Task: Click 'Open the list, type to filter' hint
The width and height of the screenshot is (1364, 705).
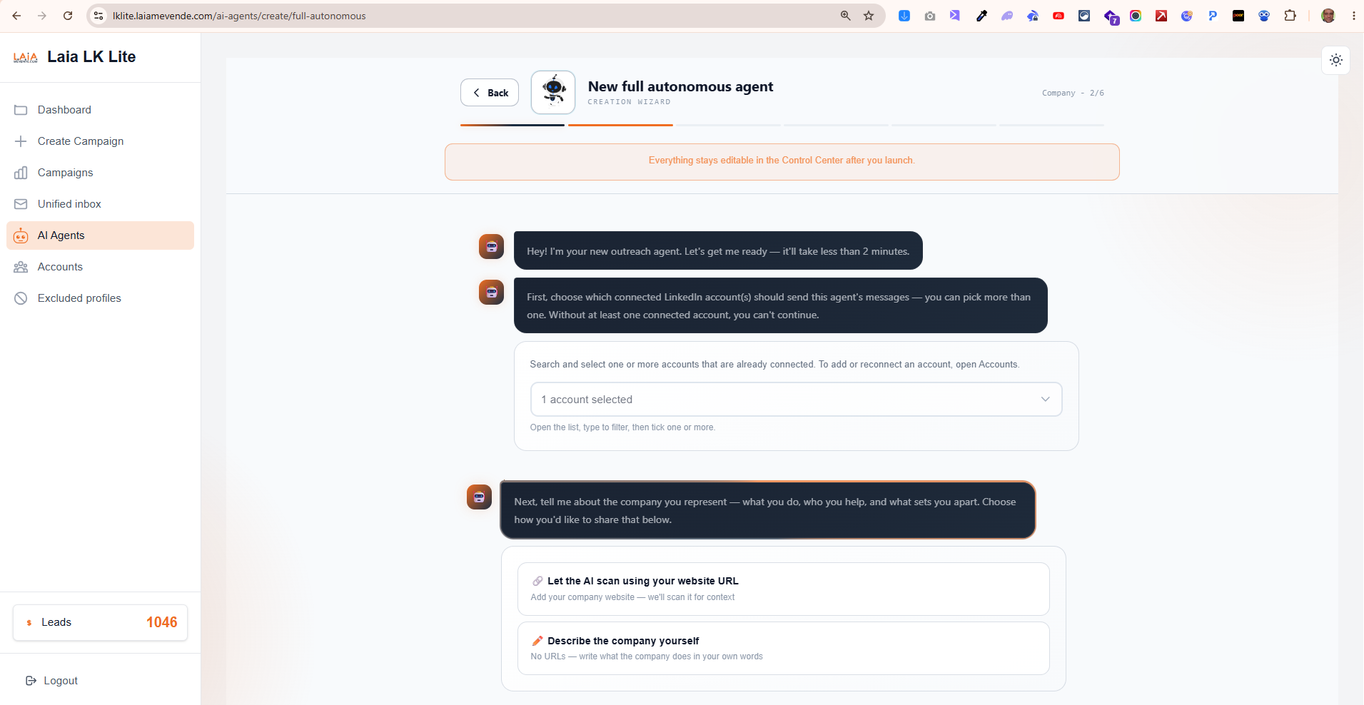Action: click(x=622, y=427)
